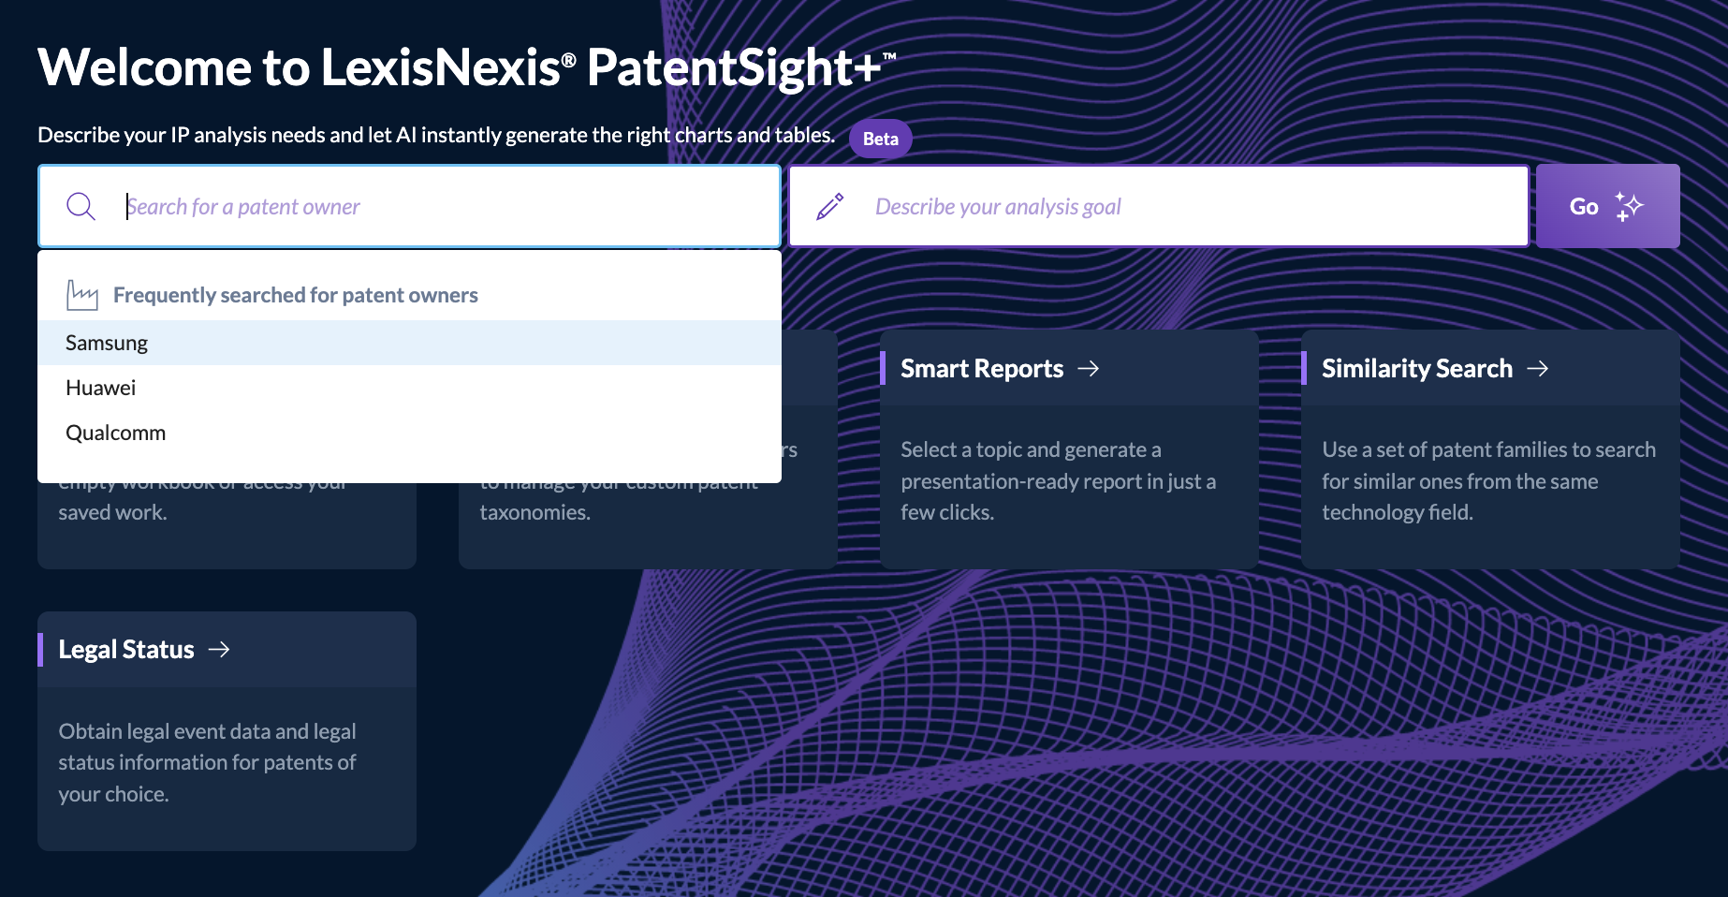Click the Similarity Search description text

point(1488,481)
